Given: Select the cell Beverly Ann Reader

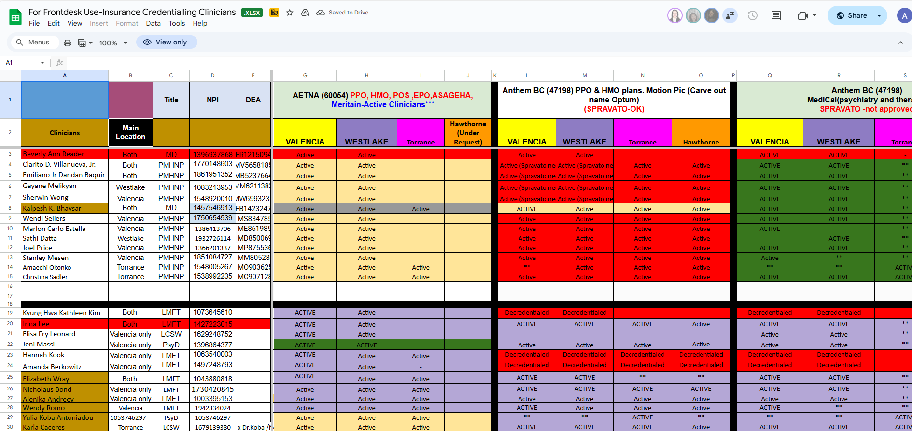Looking at the screenshot, I should click(65, 154).
